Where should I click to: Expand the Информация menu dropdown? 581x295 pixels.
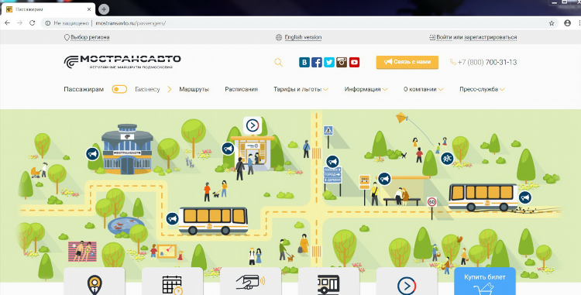366,89
